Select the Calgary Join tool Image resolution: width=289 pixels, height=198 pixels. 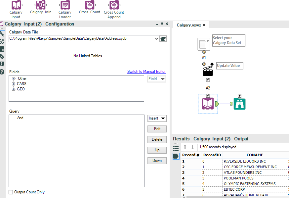[40, 6]
